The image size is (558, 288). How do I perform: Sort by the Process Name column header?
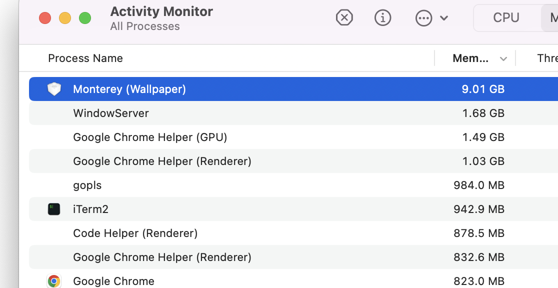[85, 58]
